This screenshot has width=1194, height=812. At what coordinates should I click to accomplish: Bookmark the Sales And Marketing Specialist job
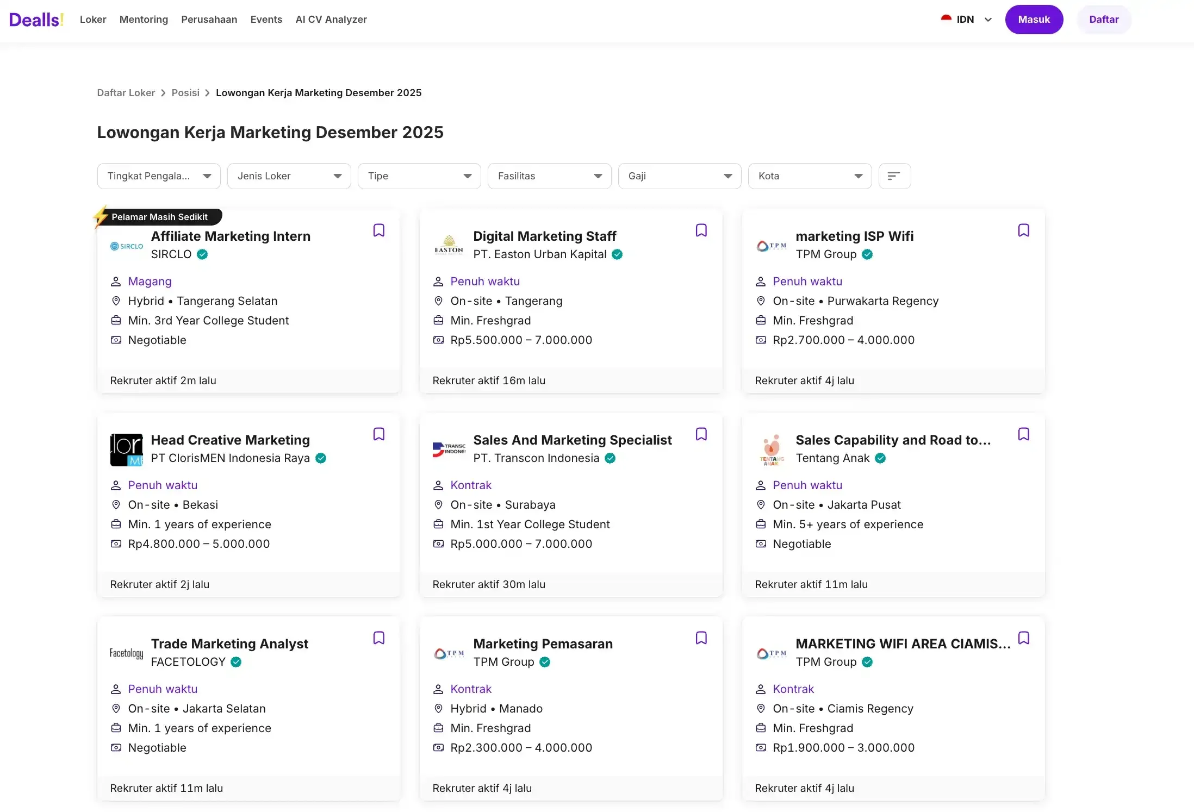pos(701,434)
